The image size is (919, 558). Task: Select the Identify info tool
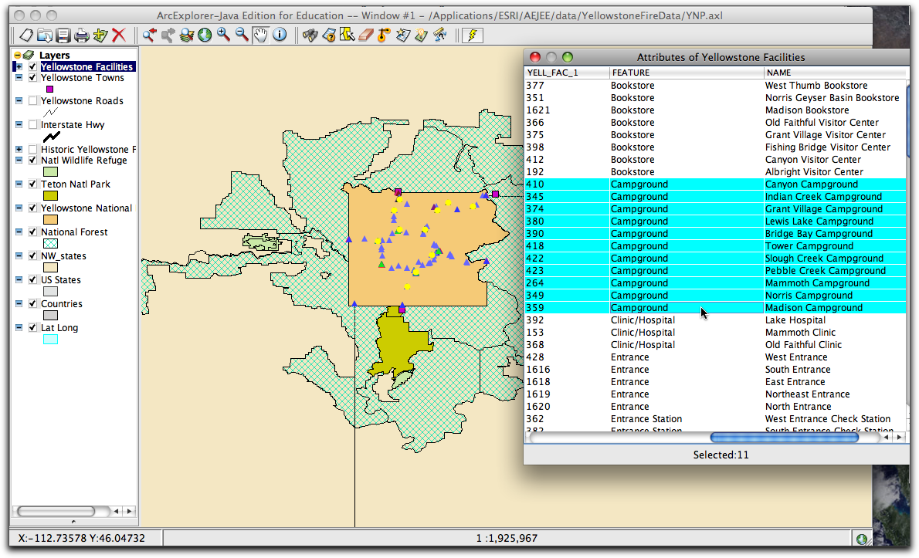pos(279,35)
